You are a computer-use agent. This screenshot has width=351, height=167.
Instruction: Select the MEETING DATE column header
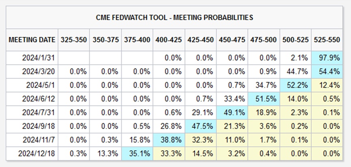(32, 40)
